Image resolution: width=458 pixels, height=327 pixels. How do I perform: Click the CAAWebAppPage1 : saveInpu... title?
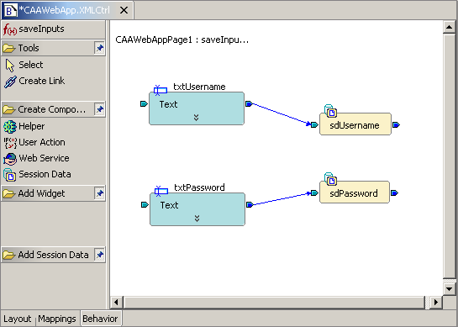point(182,40)
